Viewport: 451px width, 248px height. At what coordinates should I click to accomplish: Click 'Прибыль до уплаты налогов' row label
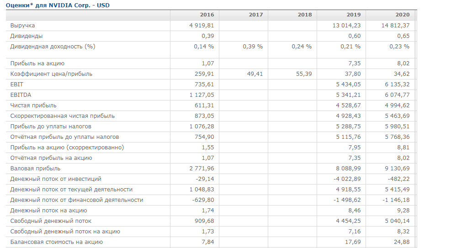click(51, 127)
